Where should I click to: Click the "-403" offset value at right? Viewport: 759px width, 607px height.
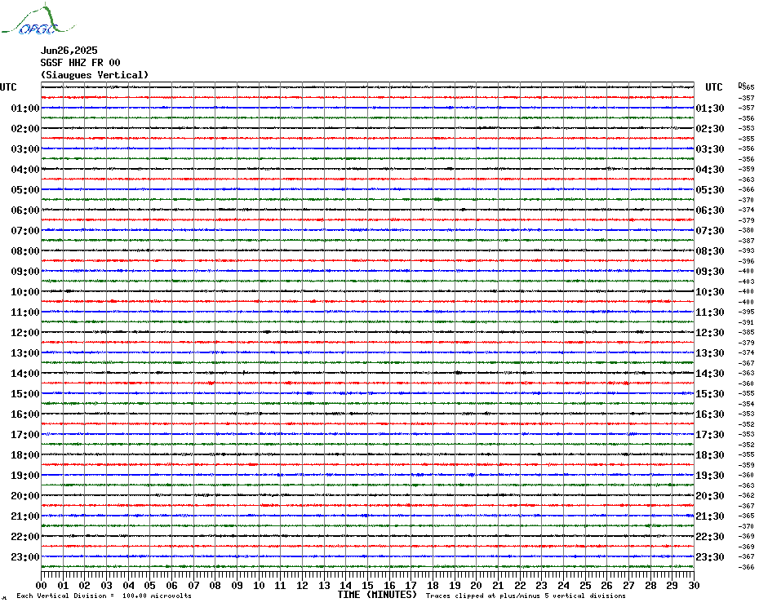coord(748,281)
